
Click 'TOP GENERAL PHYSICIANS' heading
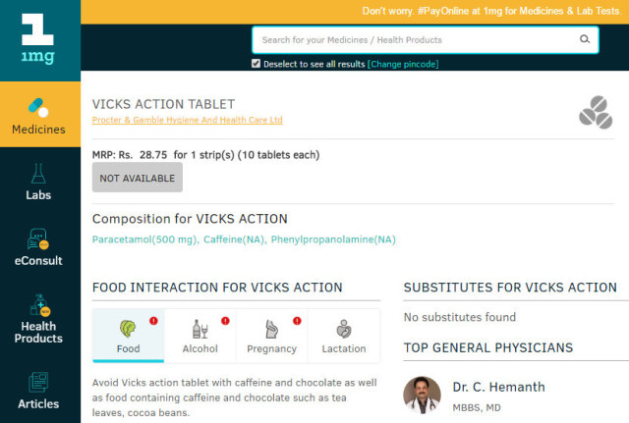point(488,347)
